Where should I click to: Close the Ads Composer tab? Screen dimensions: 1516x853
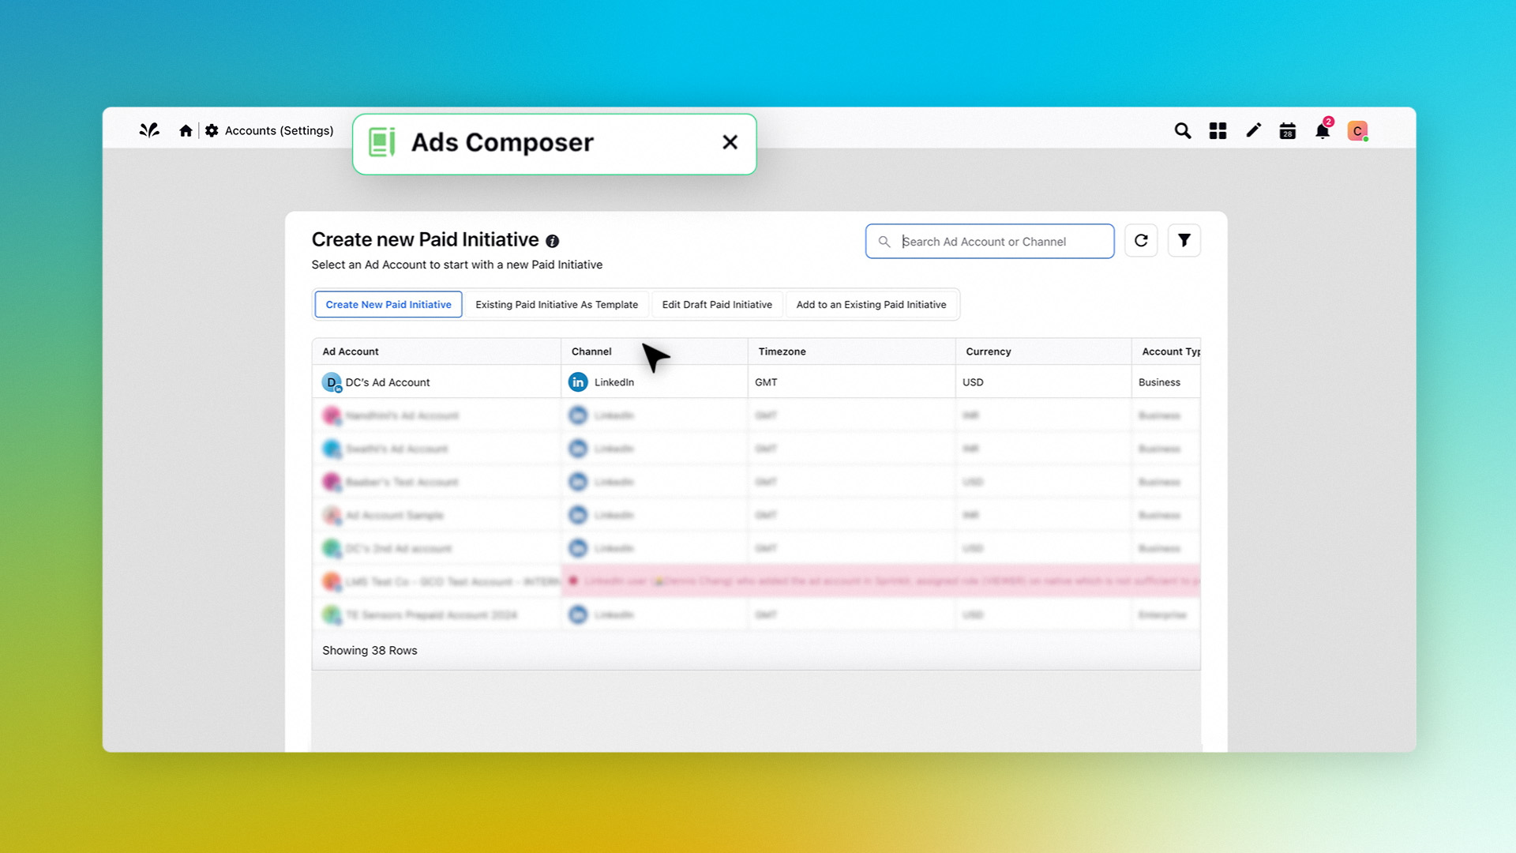tap(730, 142)
